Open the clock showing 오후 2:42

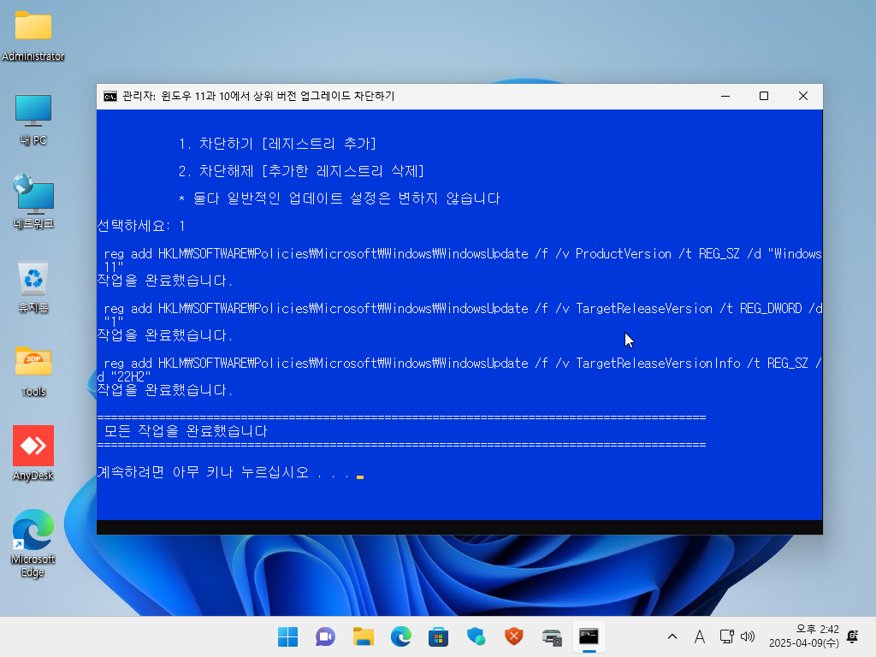(x=803, y=636)
